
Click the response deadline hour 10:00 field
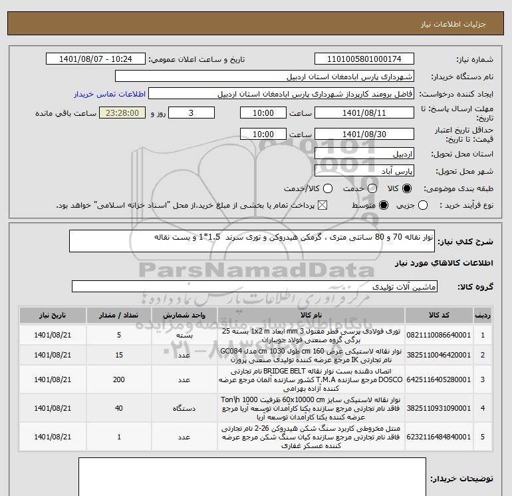tap(263, 113)
